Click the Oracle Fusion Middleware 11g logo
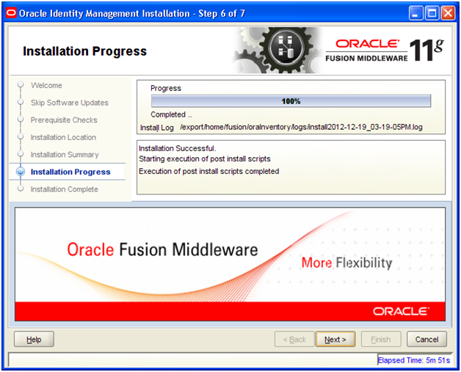The height and width of the screenshot is (372, 461). coord(385,50)
